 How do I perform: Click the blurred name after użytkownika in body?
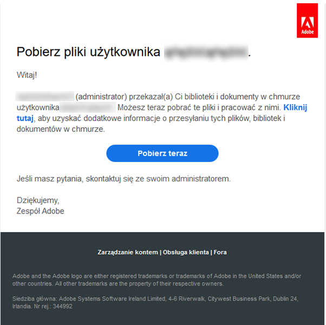(87, 108)
